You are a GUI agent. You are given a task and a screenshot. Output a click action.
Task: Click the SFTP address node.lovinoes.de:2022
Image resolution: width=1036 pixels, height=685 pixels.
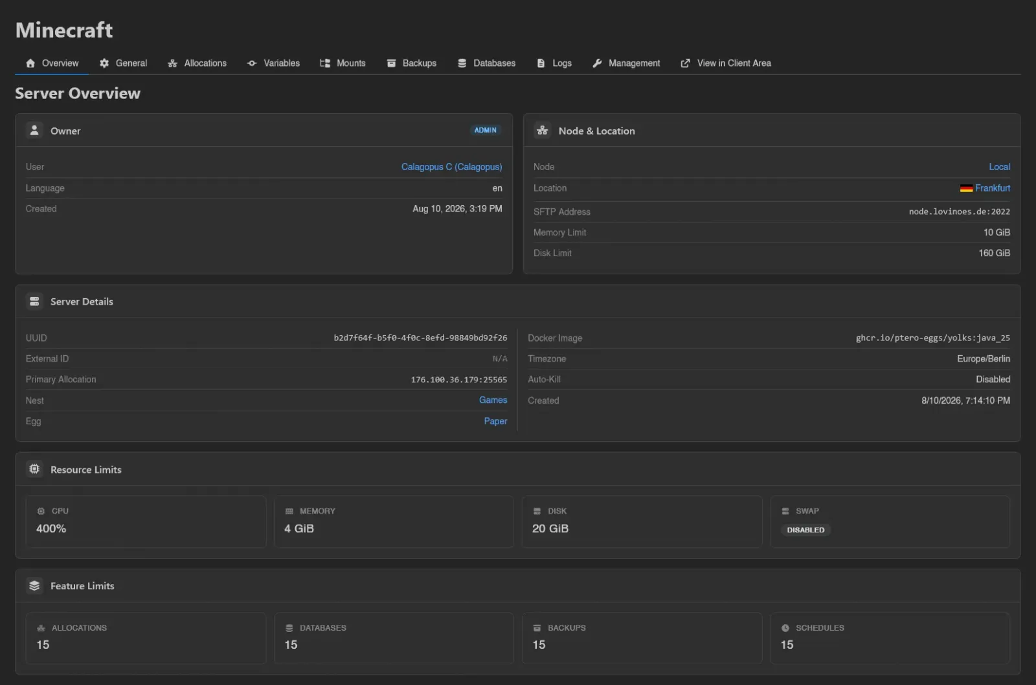click(x=959, y=212)
